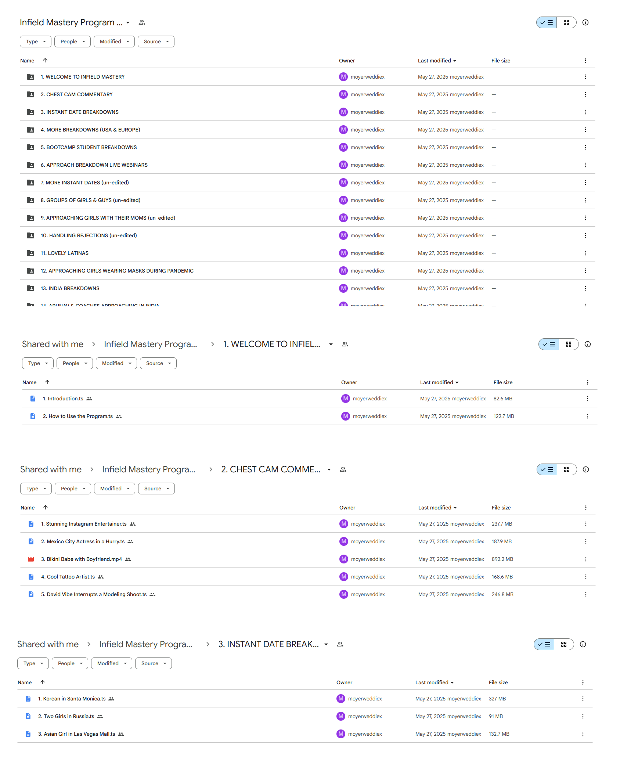
Task: Click file icon of 1. Introduction.ts
Action: (33, 399)
